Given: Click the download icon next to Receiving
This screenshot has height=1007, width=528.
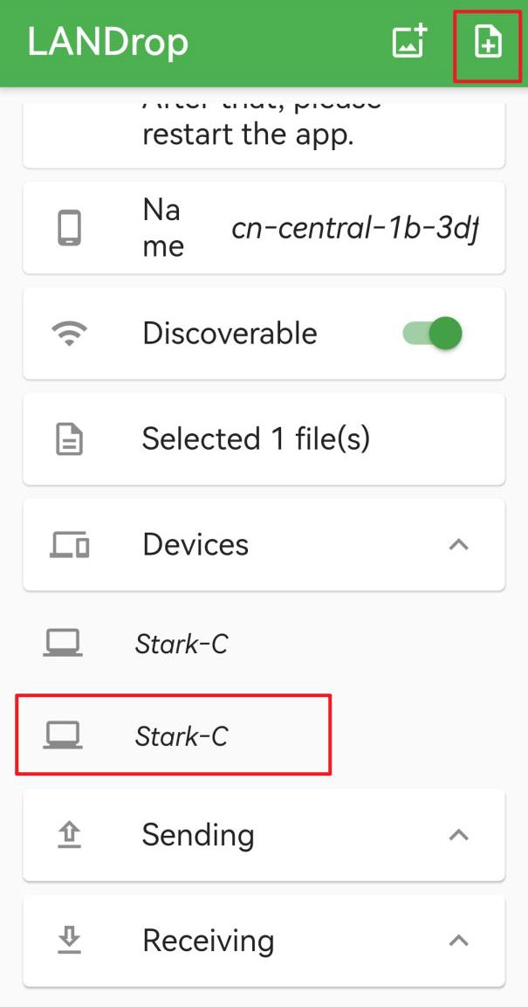Looking at the screenshot, I should (70, 941).
